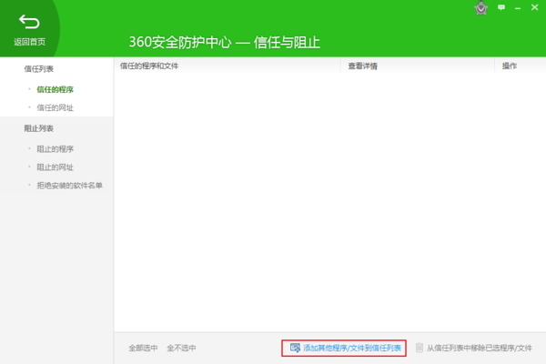
Task: Open the feedback speech bubble icon
Action: click(501, 7)
